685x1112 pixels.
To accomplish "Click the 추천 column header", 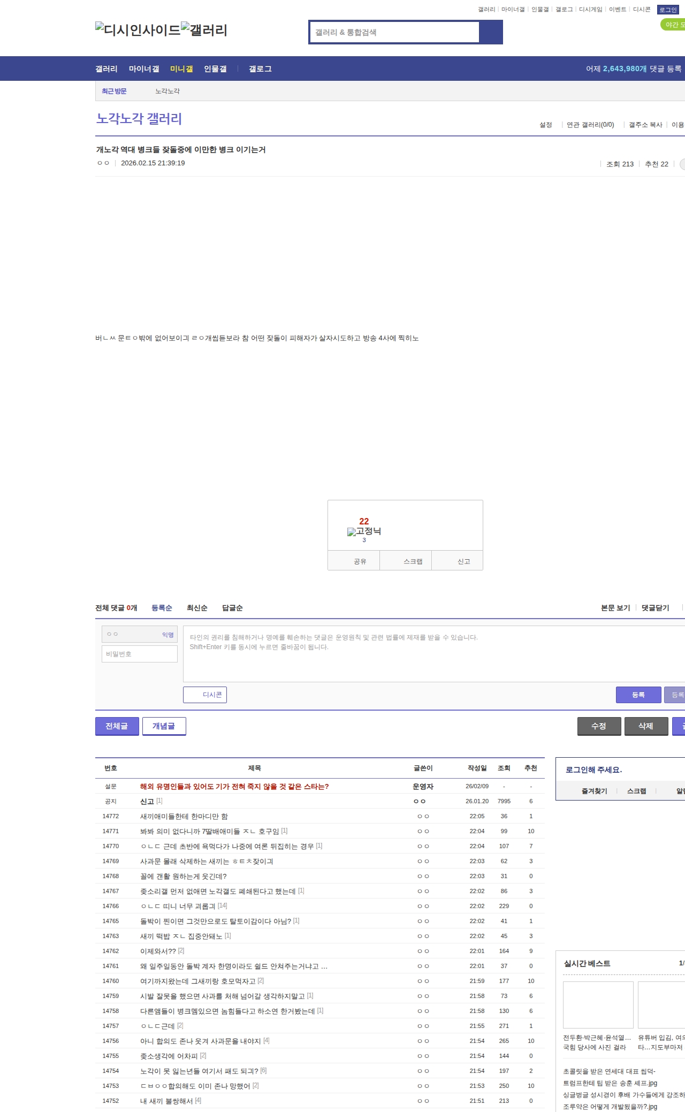I will pos(530,768).
